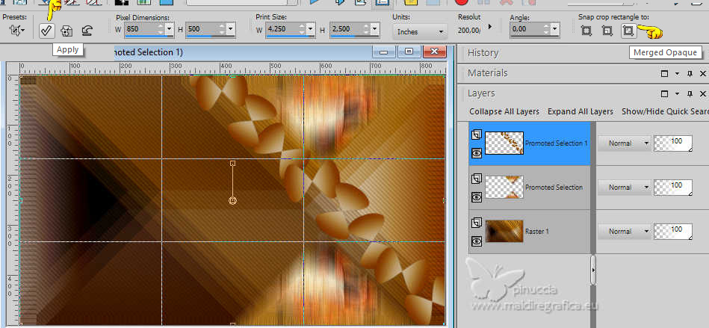Snap crop rectangle to current selection

[x=586, y=31]
